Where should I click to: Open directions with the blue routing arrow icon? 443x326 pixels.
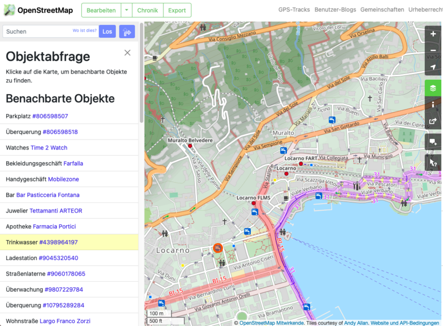tap(127, 32)
